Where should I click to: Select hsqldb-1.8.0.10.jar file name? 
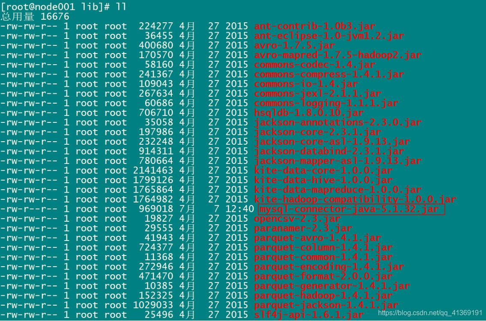309,113
